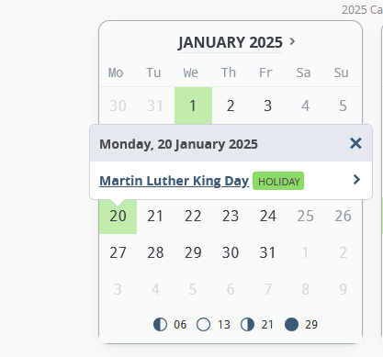Pick January 31 in the calendar
This screenshot has height=357, width=383.
[268, 252]
